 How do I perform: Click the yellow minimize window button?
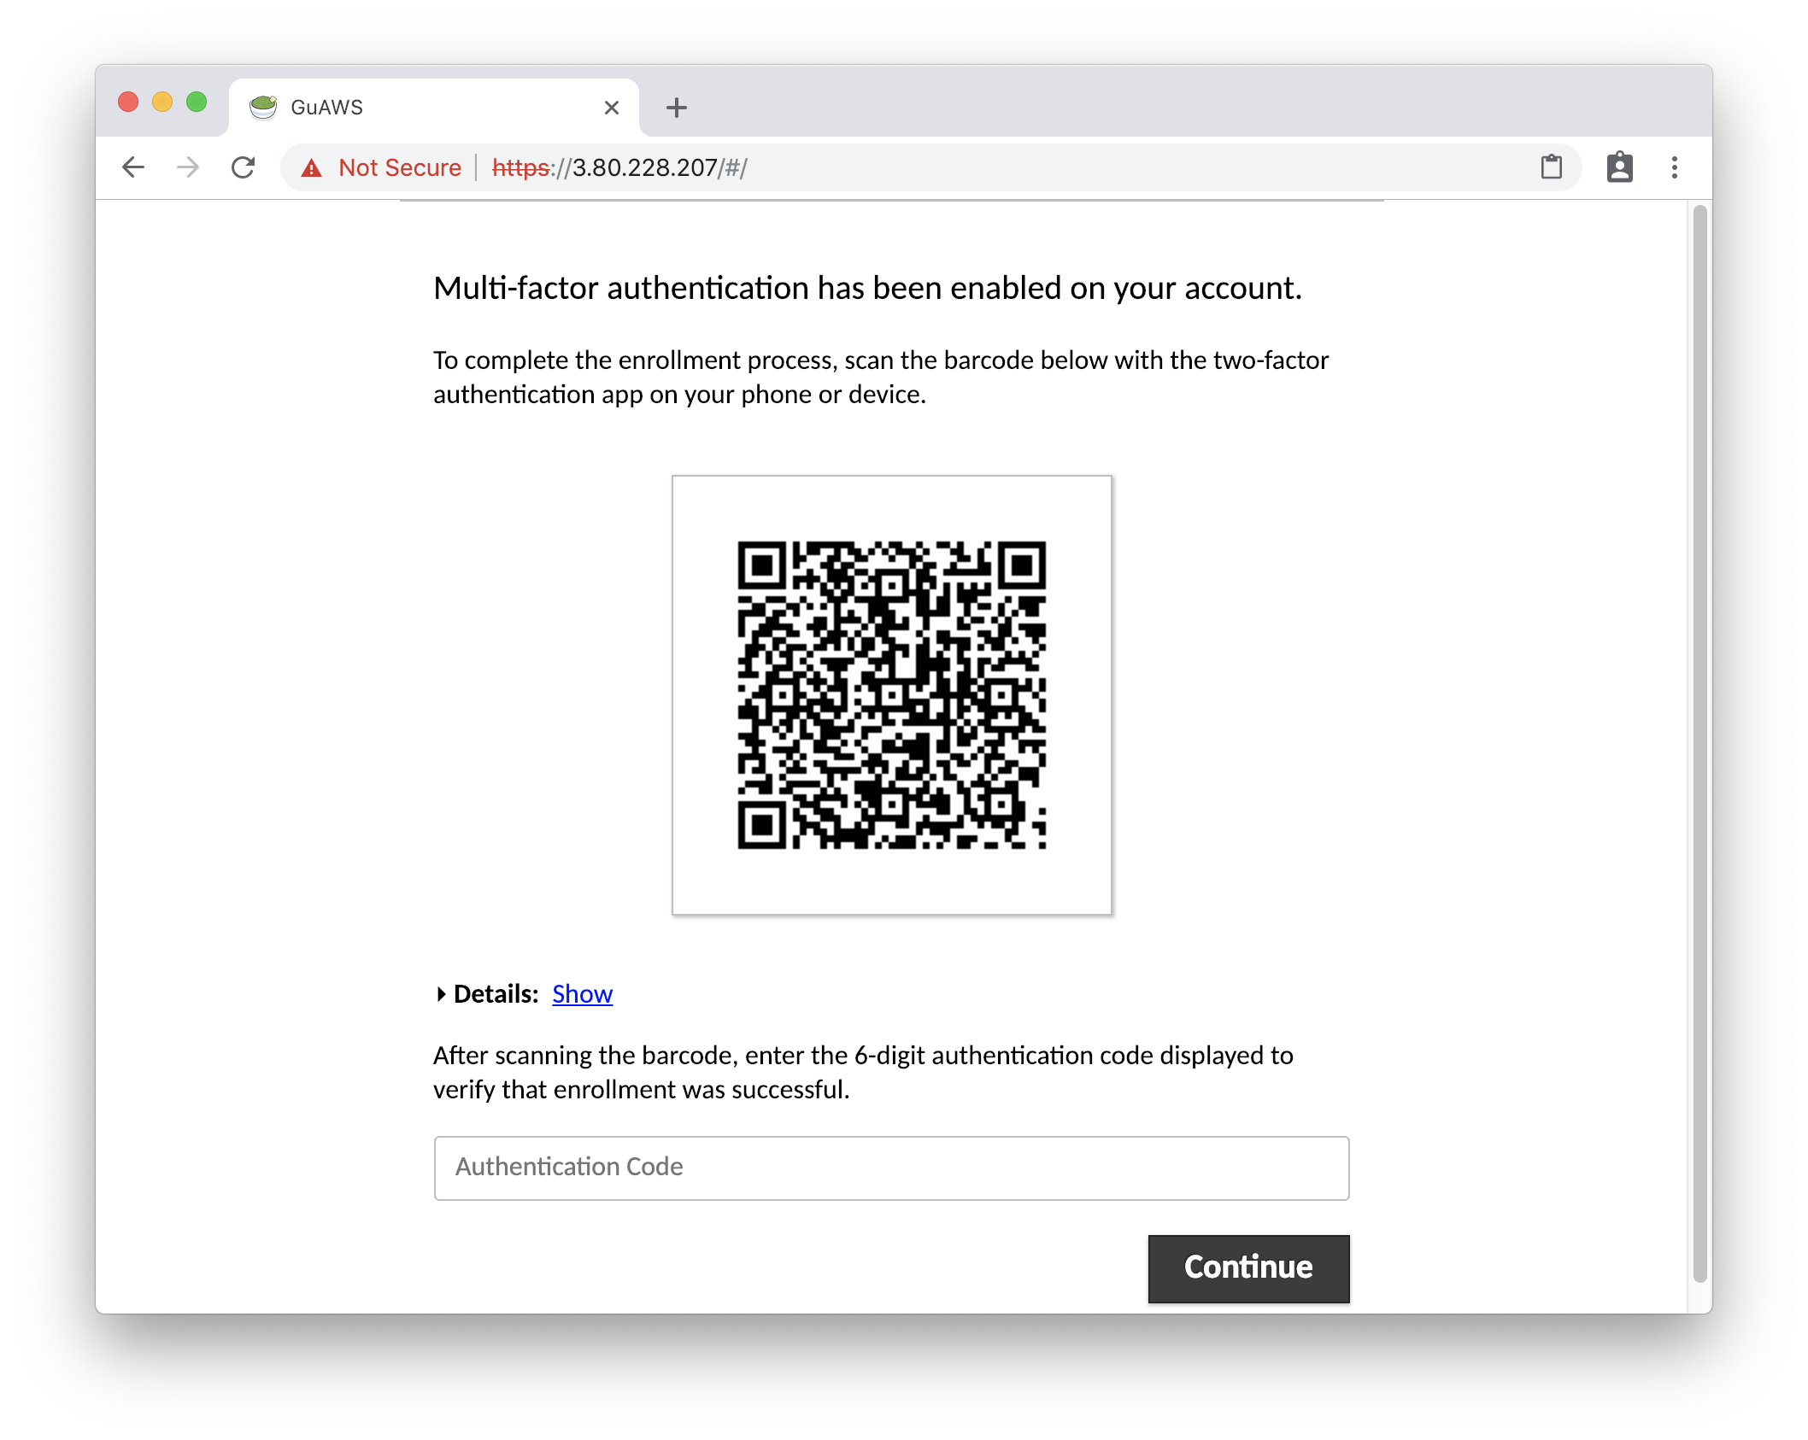point(162,102)
